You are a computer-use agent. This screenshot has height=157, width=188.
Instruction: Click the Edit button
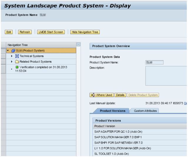click(9, 32)
